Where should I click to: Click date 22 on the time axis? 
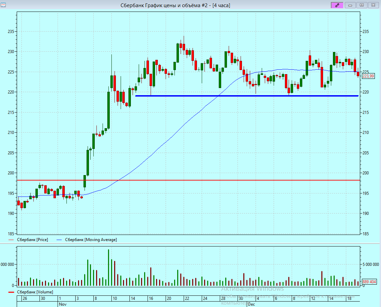[x=187, y=298]
